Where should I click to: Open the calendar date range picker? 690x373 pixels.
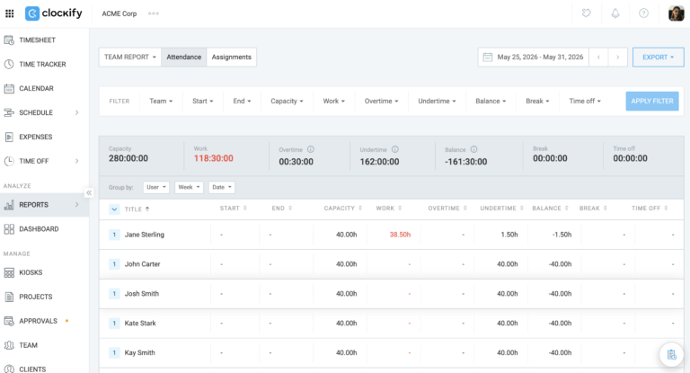[534, 58]
